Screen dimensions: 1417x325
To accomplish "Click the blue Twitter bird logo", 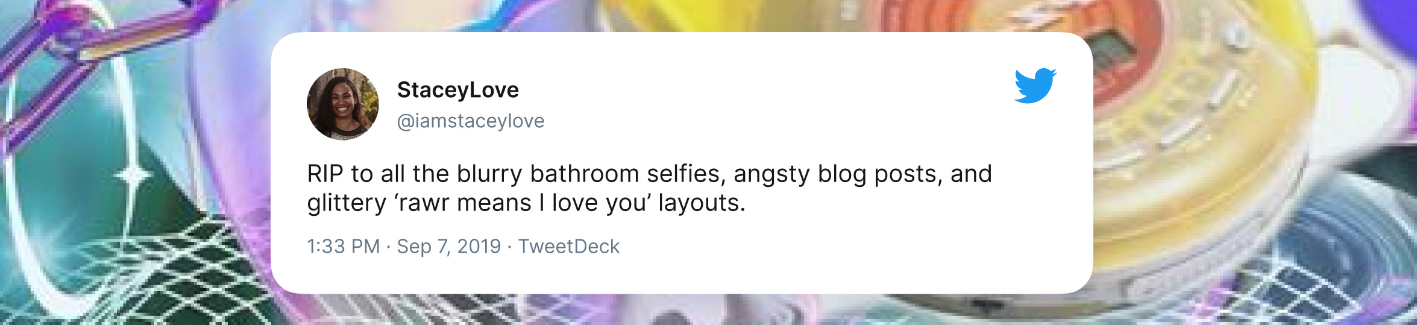I will [x=1035, y=86].
